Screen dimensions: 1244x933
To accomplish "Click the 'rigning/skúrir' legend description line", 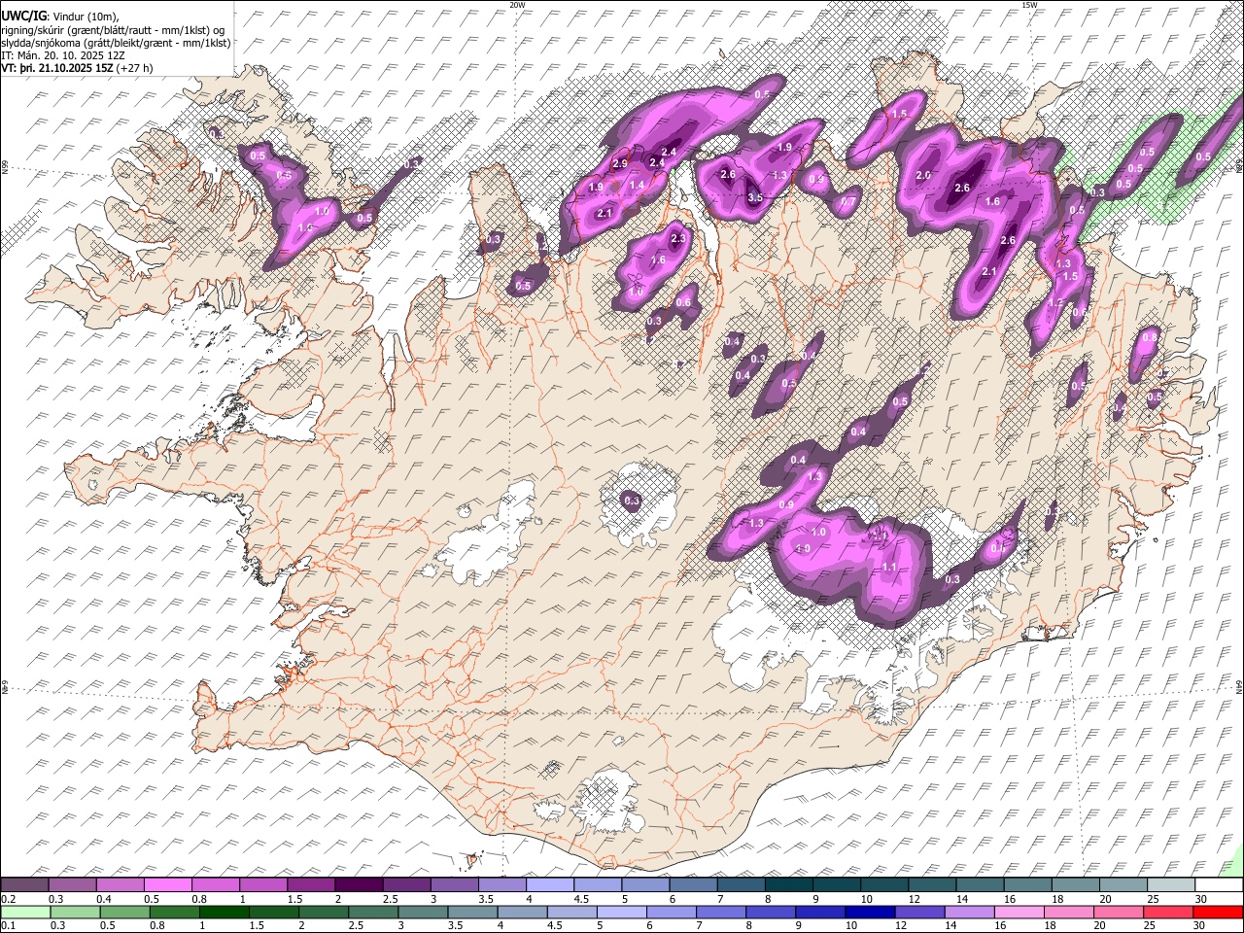I will click(x=114, y=29).
